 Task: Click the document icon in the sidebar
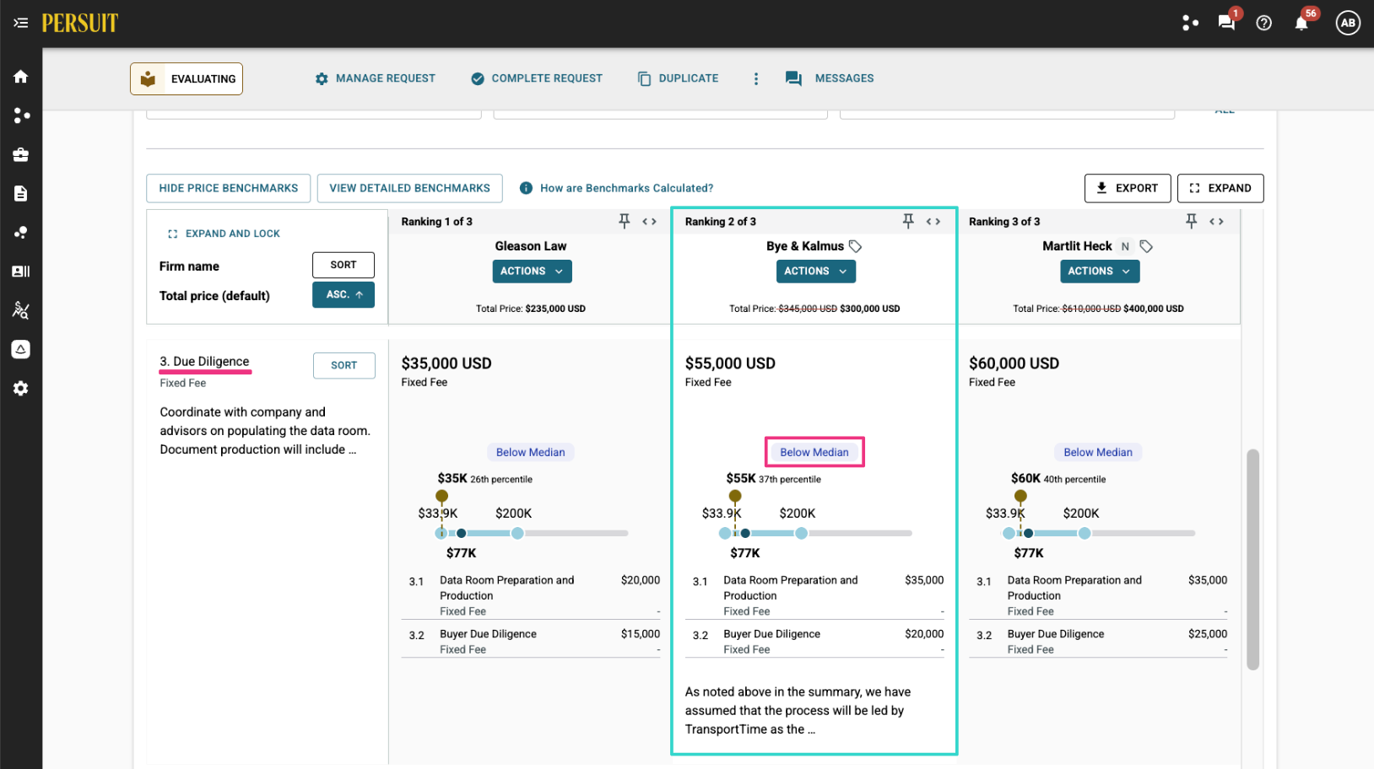(20, 194)
